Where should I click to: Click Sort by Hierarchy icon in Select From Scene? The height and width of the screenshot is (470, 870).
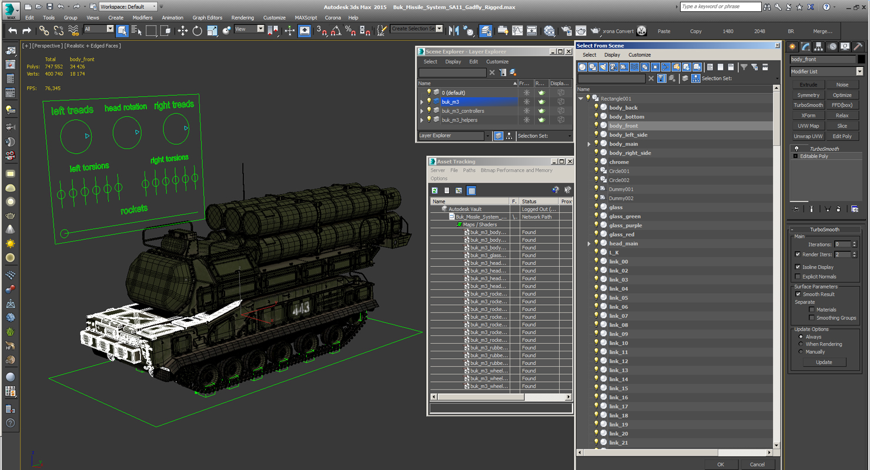coord(696,78)
